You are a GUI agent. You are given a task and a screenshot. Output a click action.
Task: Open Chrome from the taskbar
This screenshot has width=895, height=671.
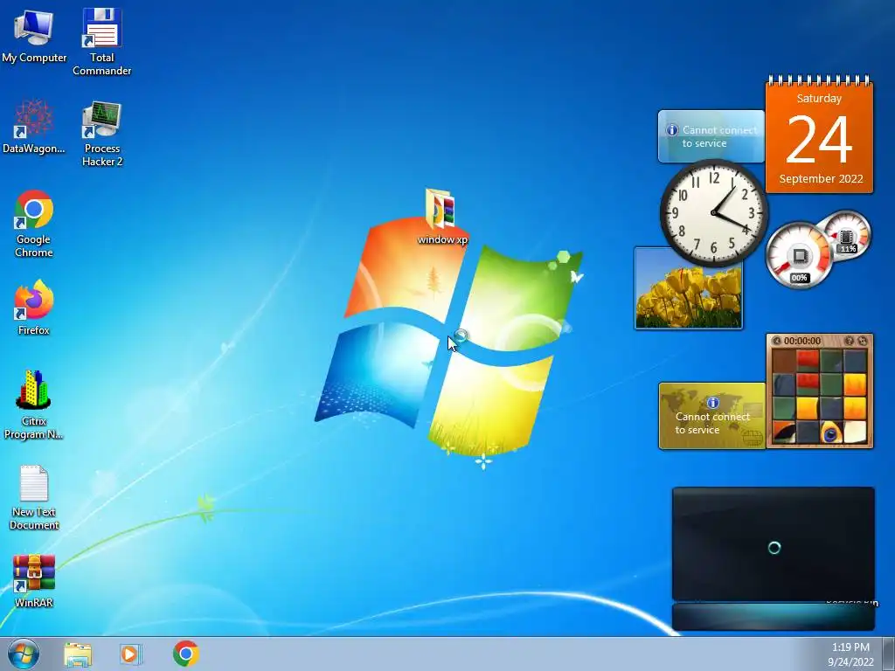[x=186, y=654]
